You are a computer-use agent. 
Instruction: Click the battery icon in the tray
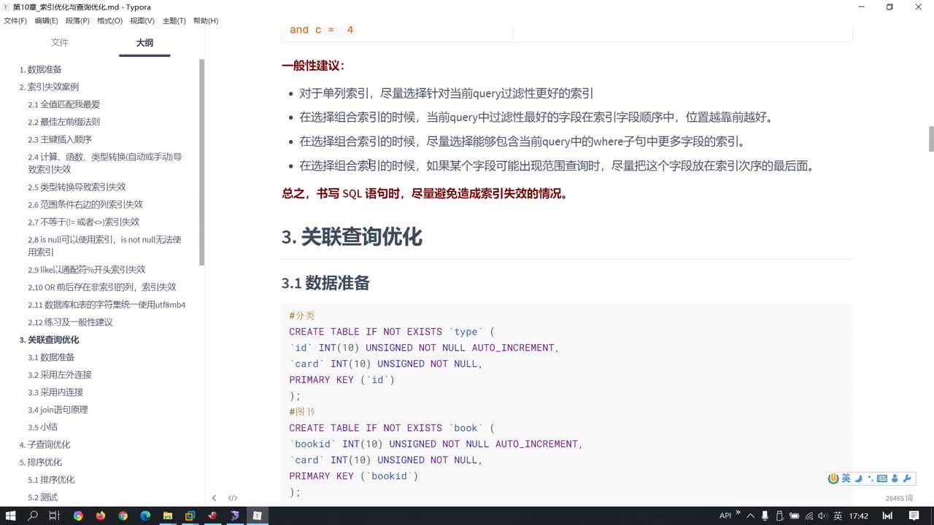pos(794,516)
